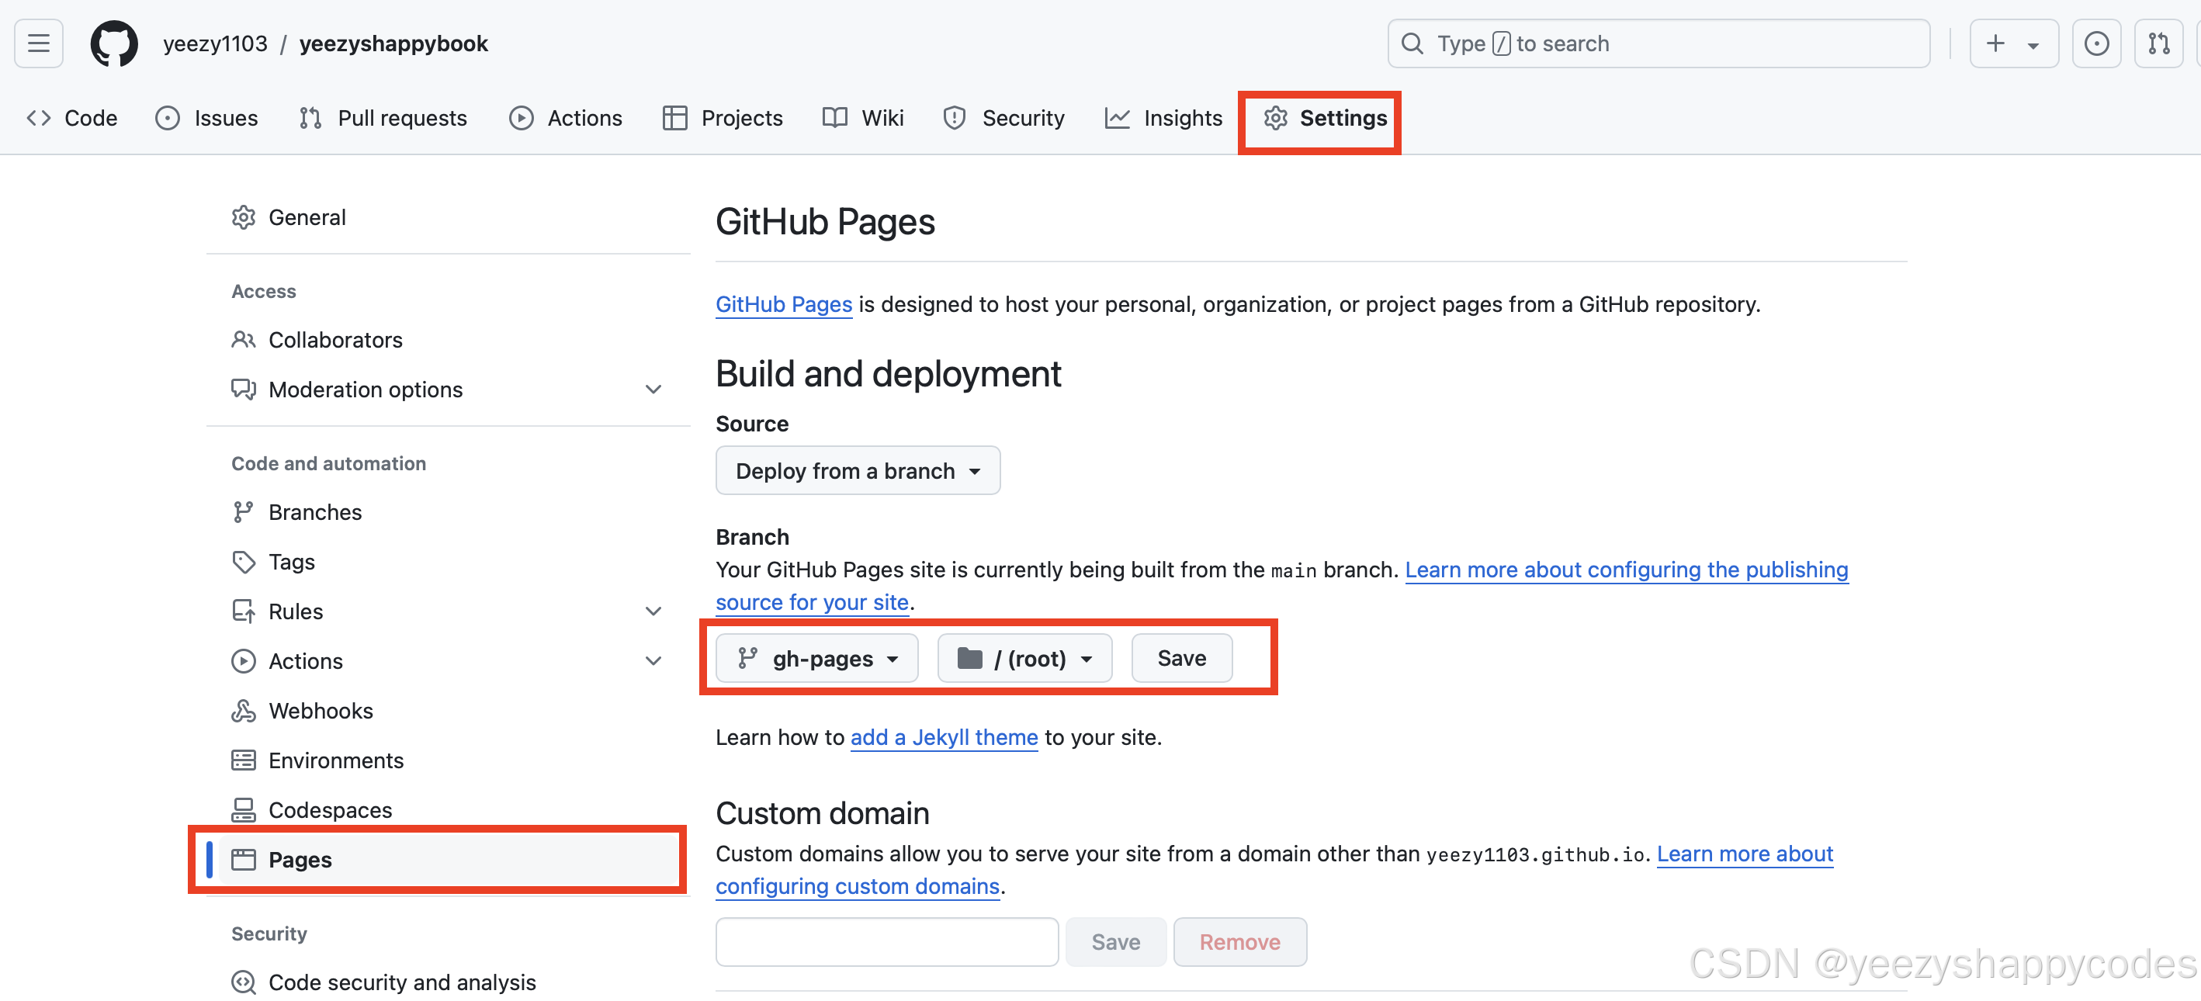Open pull requests icon in top bar
Screen dimensions: 2201x1001
[2158, 43]
